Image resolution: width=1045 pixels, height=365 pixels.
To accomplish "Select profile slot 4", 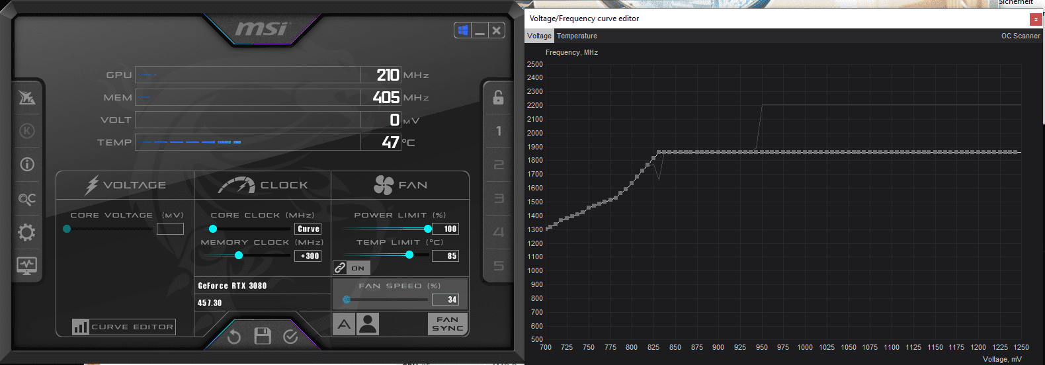I will 498,232.
